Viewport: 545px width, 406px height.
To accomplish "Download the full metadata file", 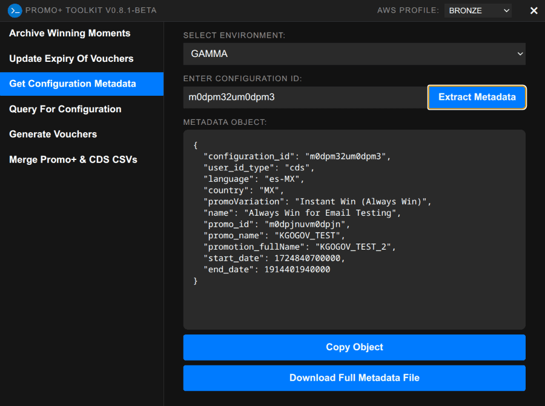I will (x=354, y=378).
